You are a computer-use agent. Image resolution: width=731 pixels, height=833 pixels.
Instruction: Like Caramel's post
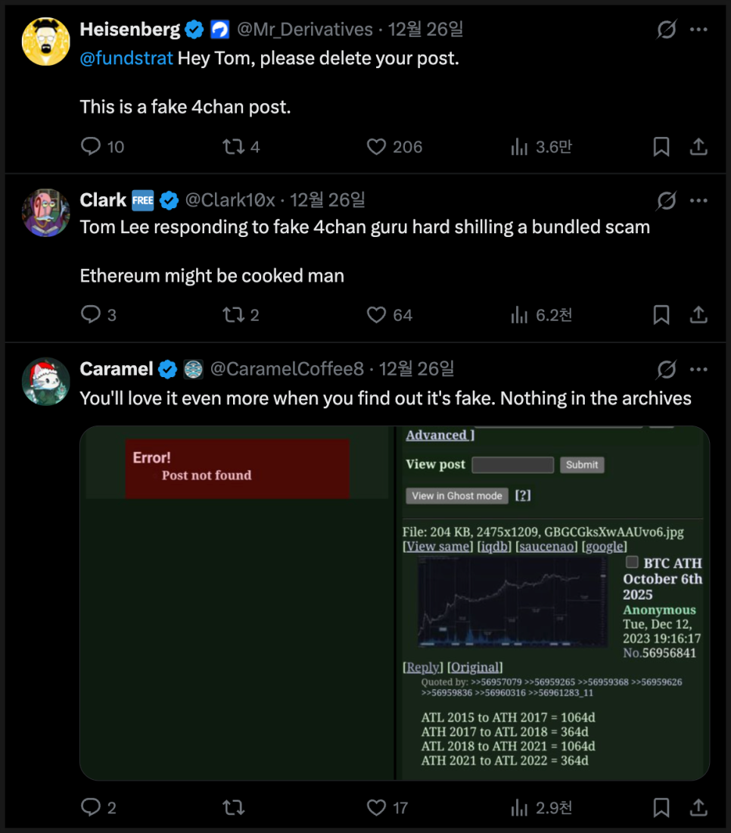click(377, 808)
